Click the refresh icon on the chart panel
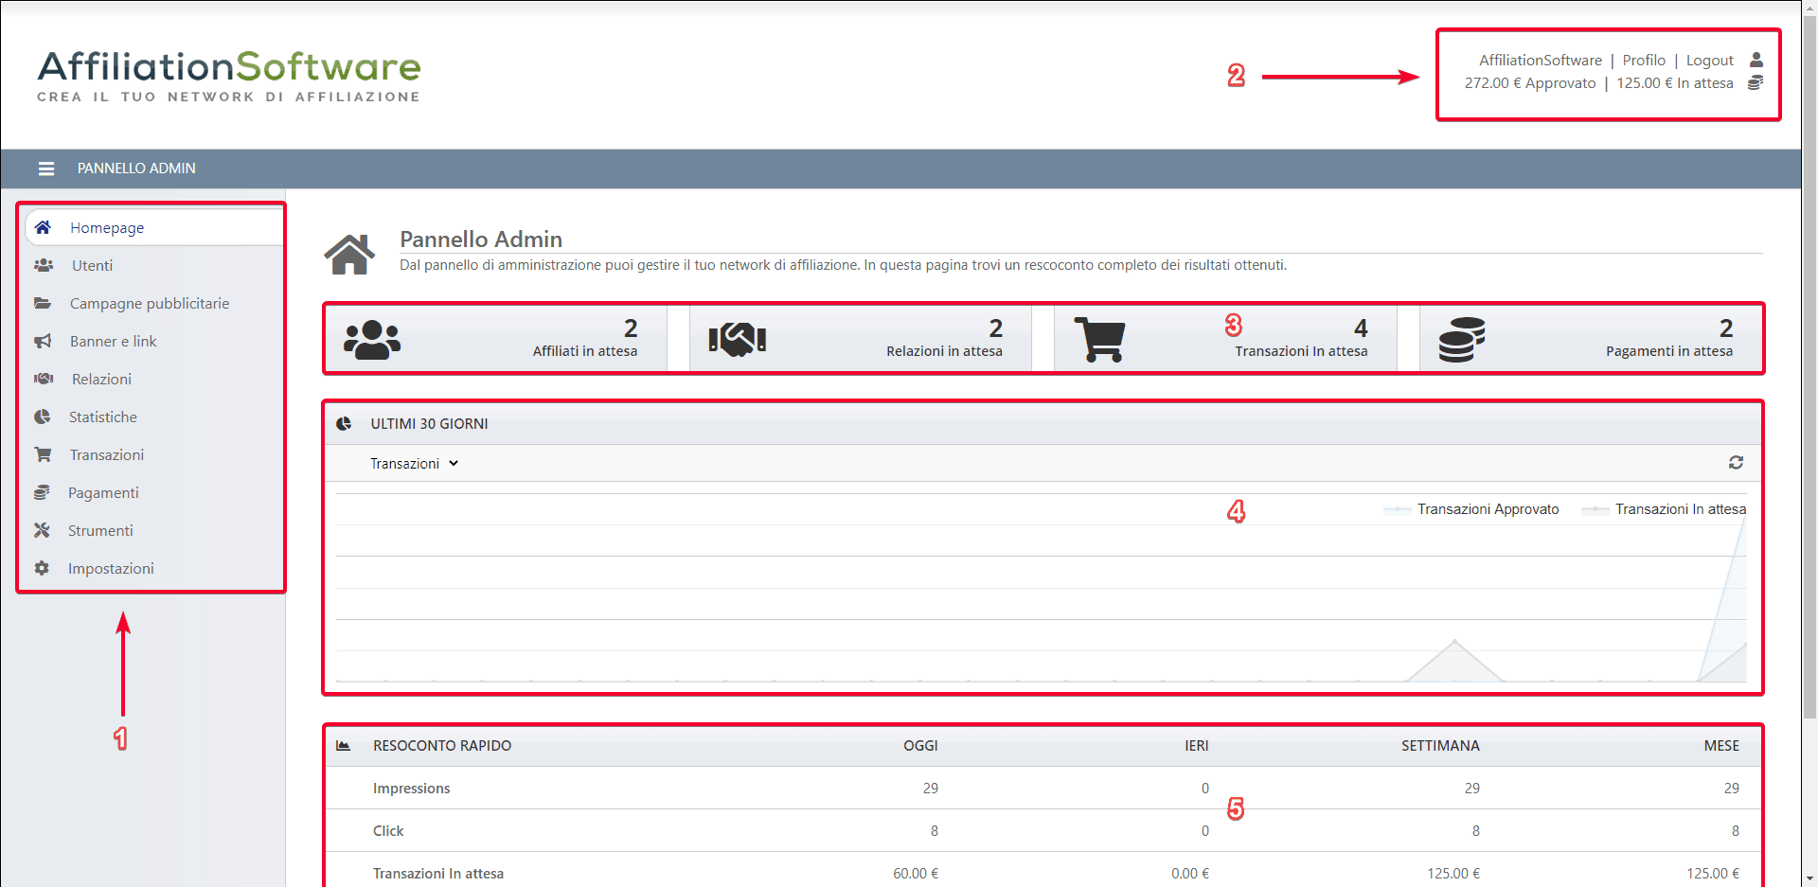Image resolution: width=1818 pixels, height=887 pixels. pyautogui.click(x=1736, y=463)
